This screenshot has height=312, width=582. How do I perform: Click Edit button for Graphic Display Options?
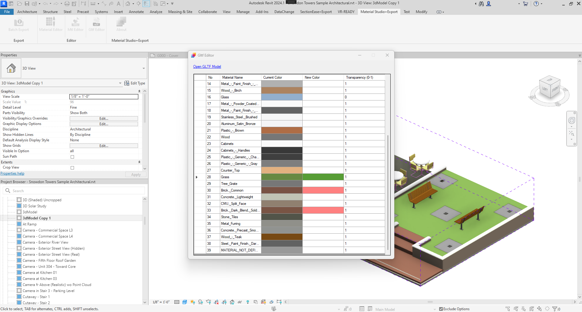click(x=104, y=124)
